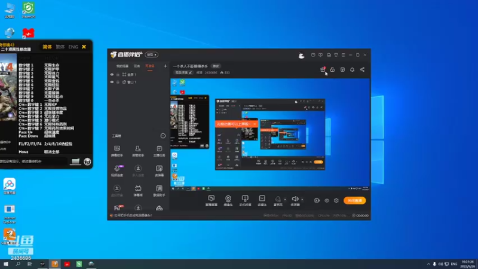Click the edit button next to stream title
This screenshot has height=269, width=478.
[x=216, y=66]
